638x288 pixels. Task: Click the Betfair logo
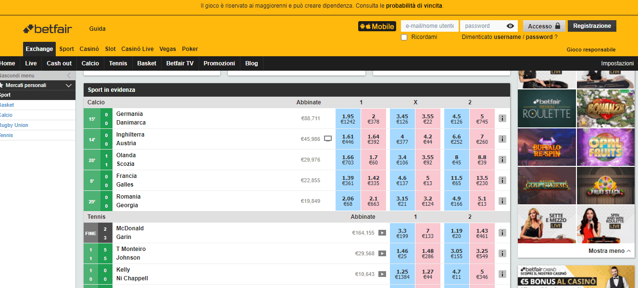coord(48,29)
